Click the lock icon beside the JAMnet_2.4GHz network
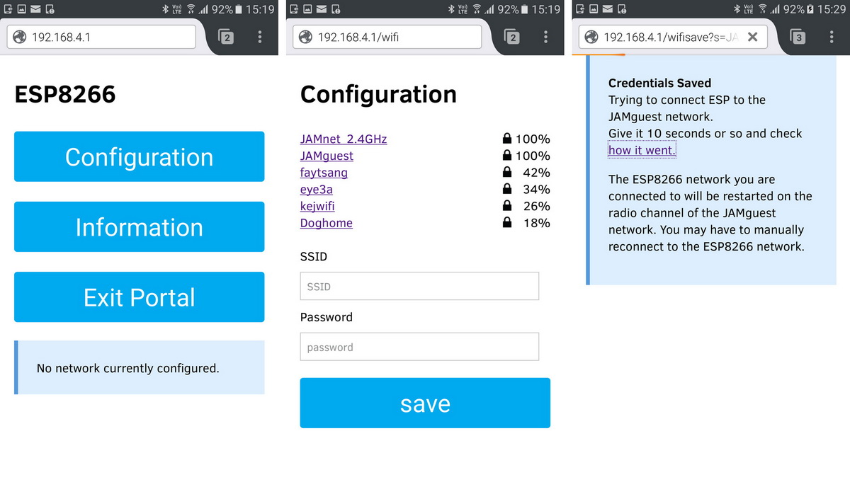The image size is (850, 494). tap(507, 139)
